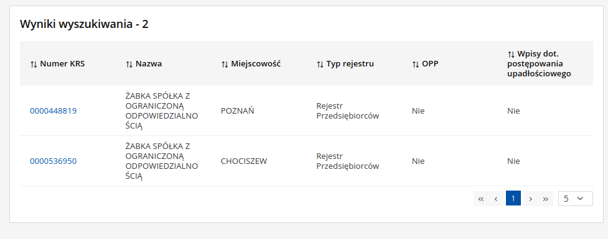Open rows-per-page dropdown showing 5
Viewport: 608px width, 239px height.
pyautogui.click(x=576, y=199)
